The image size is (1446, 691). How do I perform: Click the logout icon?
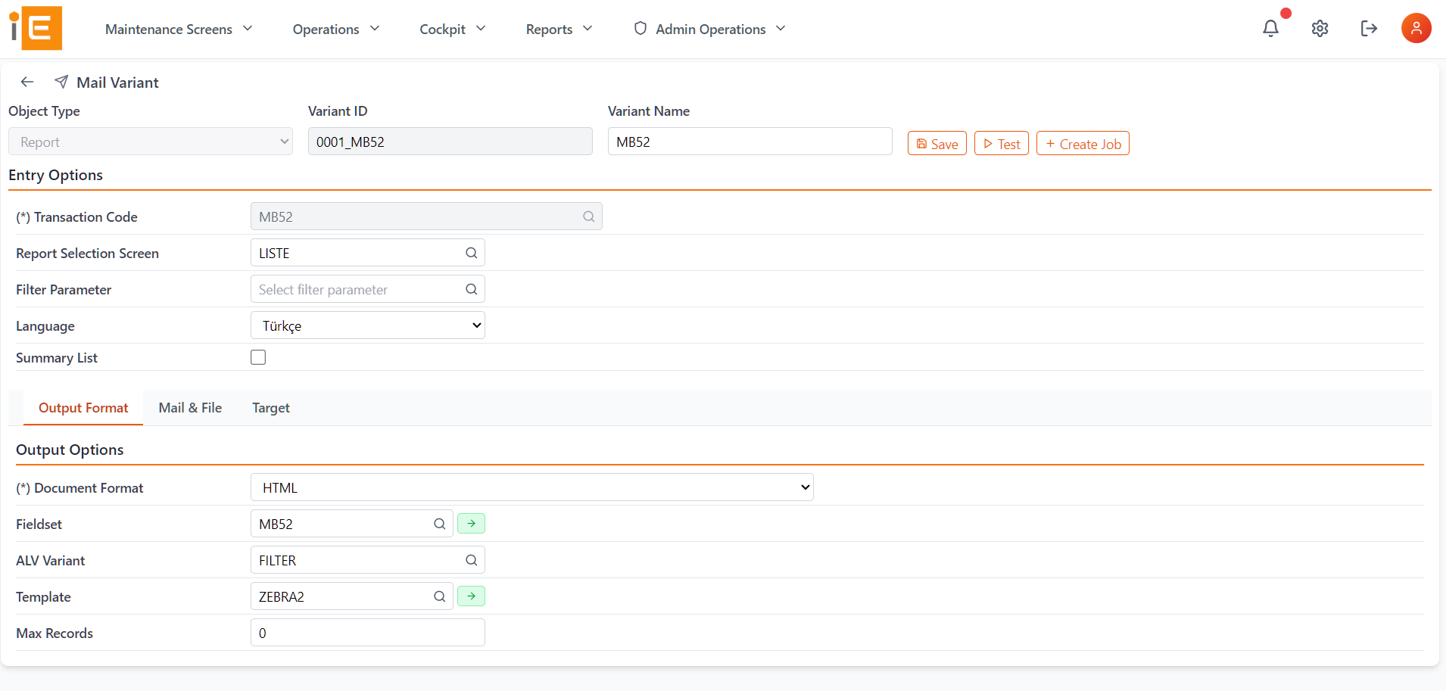point(1369,28)
